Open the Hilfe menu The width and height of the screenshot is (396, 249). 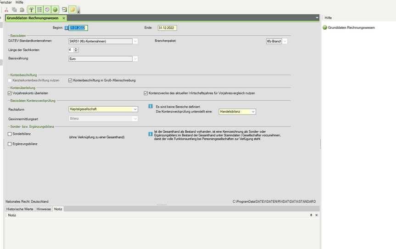(x=19, y=2)
